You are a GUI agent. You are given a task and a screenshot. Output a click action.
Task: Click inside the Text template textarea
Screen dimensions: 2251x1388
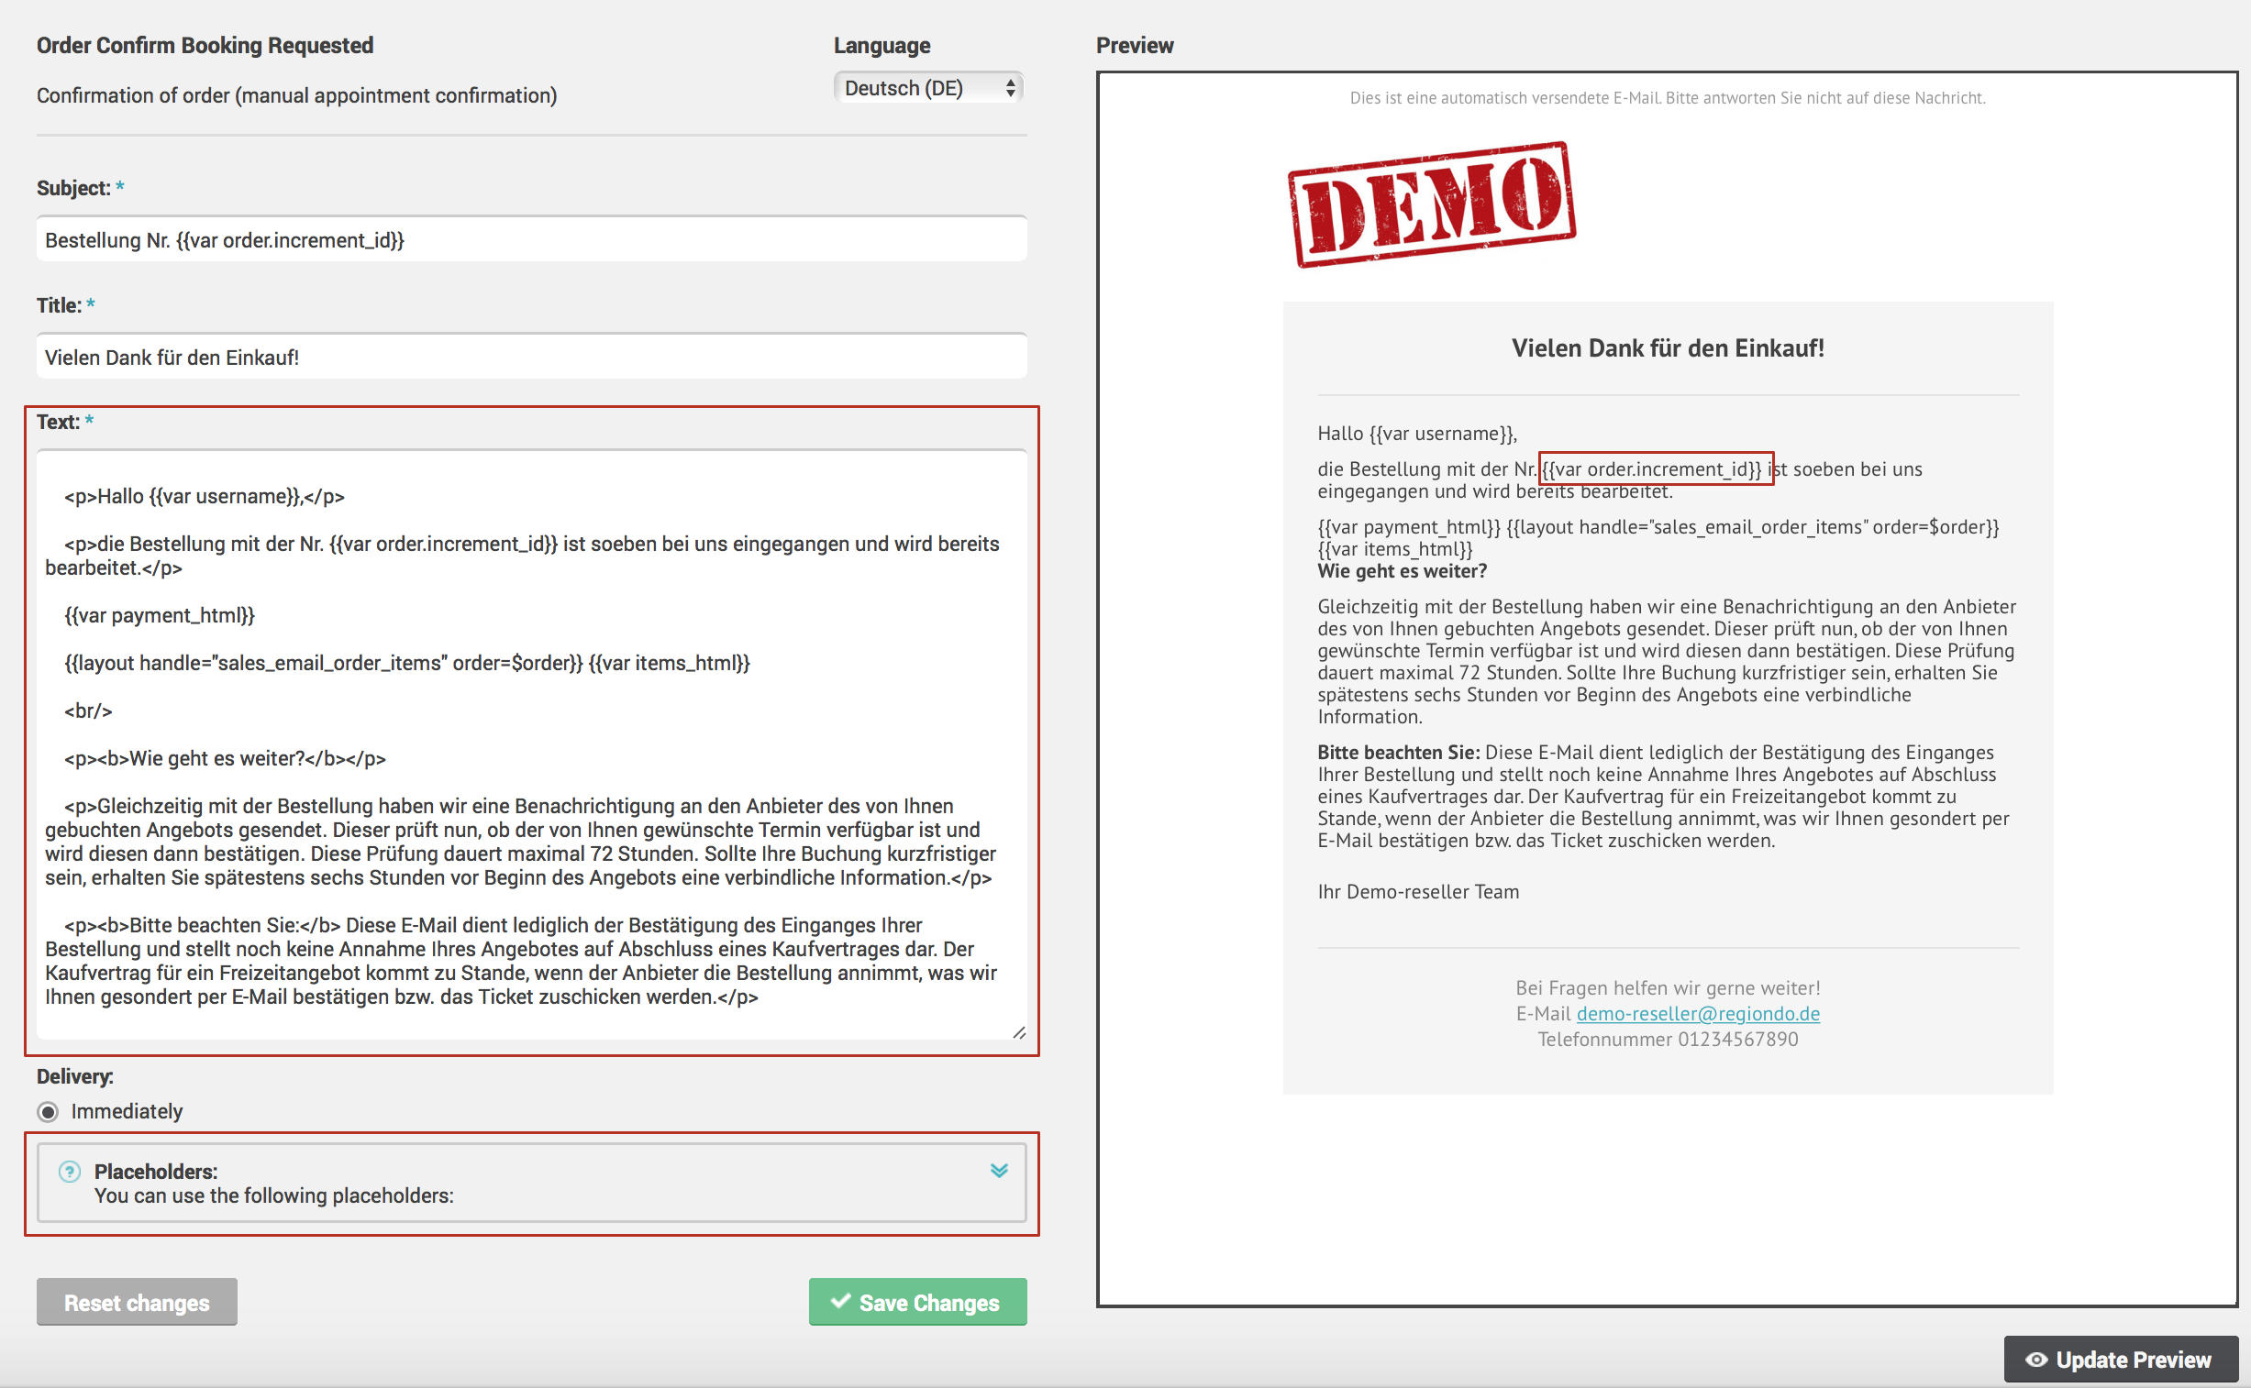[x=532, y=744]
